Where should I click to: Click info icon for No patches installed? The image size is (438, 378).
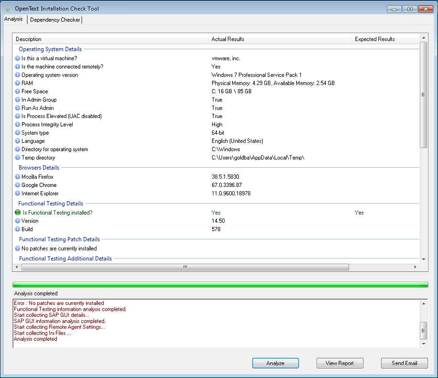(18, 248)
